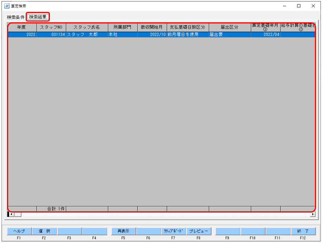The height and width of the screenshot is (243, 322).
Task: Sort by the 年度 column header
Action: [x=22, y=27]
